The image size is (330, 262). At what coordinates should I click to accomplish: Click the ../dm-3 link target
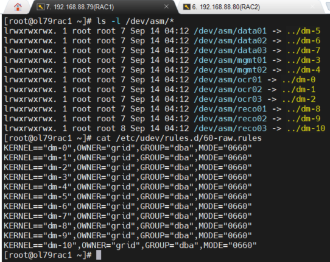(x=303, y=60)
